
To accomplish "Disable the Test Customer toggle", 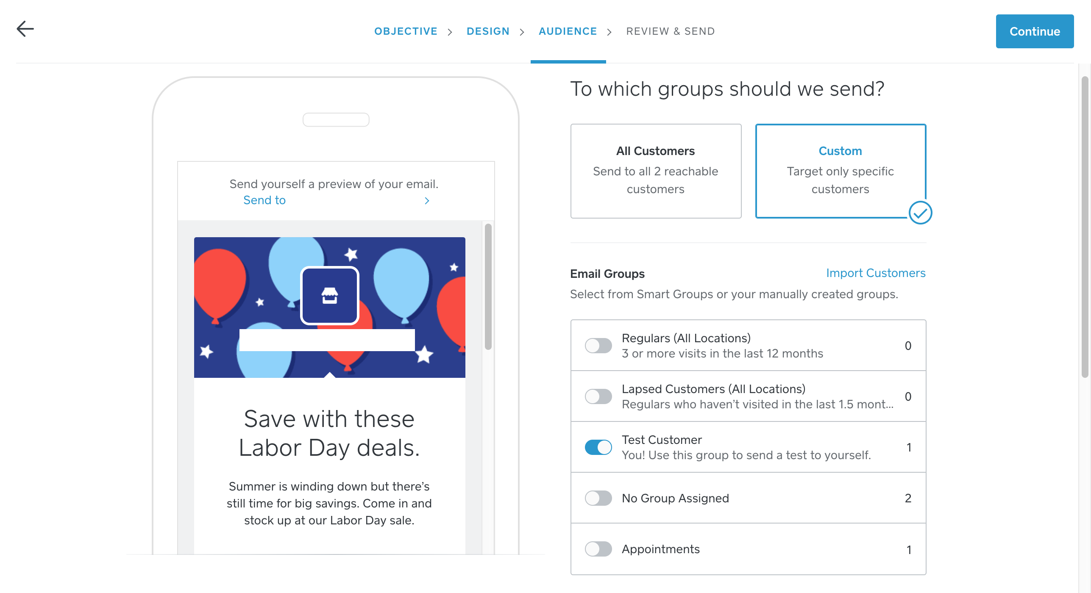I will (x=598, y=447).
